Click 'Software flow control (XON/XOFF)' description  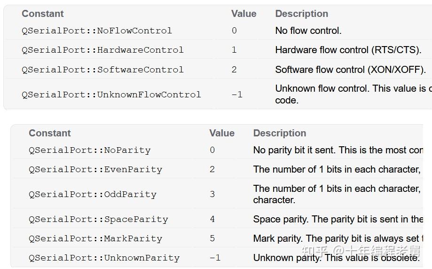(x=350, y=70)
